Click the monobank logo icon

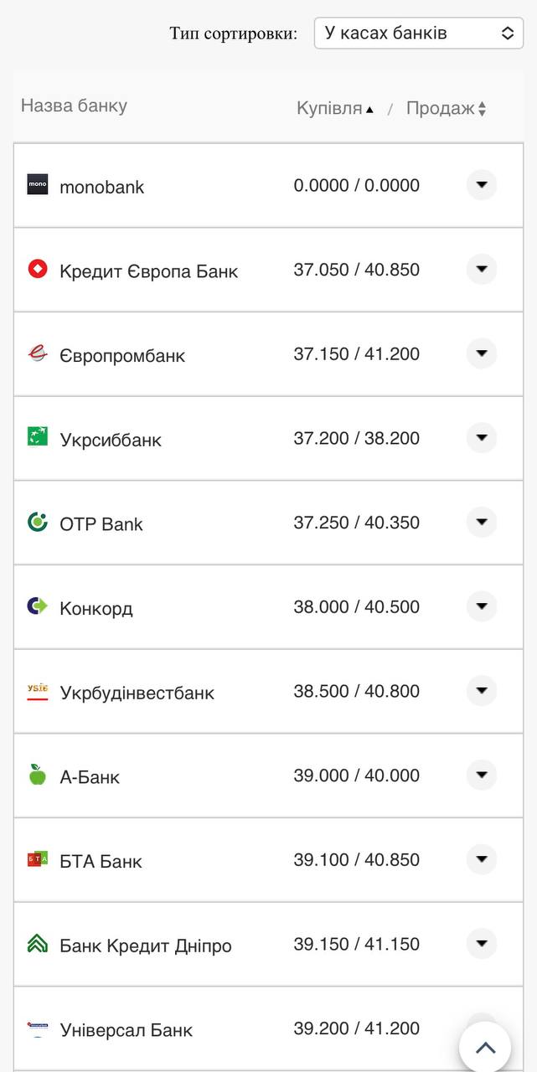pyautogui.click(x=37, y=185)
